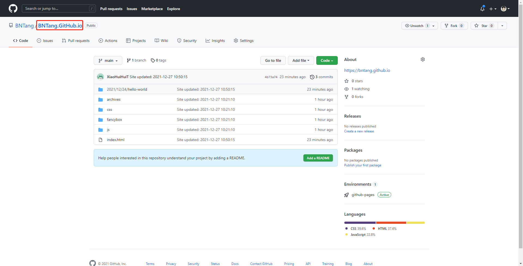523x266 pixels.
Task: Click the fancybox folder icon
Action: [101, 120]
